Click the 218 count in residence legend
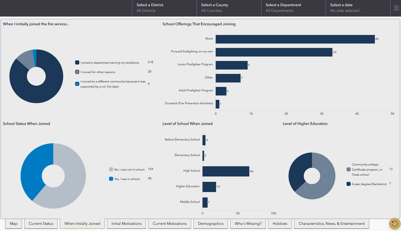 pos(150,62)
